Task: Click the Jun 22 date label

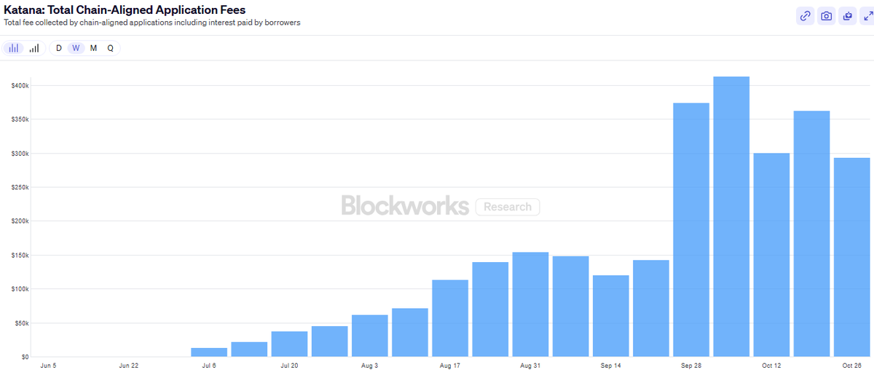Action: pos(129,366)
